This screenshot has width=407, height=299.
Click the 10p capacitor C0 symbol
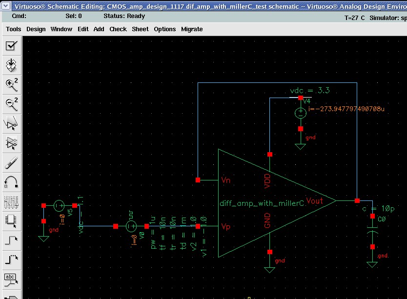[x=372, y=230]
